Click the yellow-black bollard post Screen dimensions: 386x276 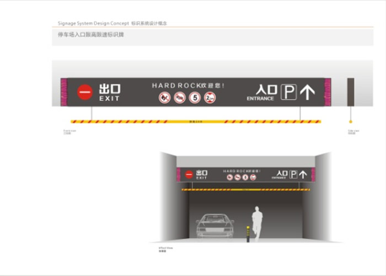pyautogui.click(x=248, y=234)
